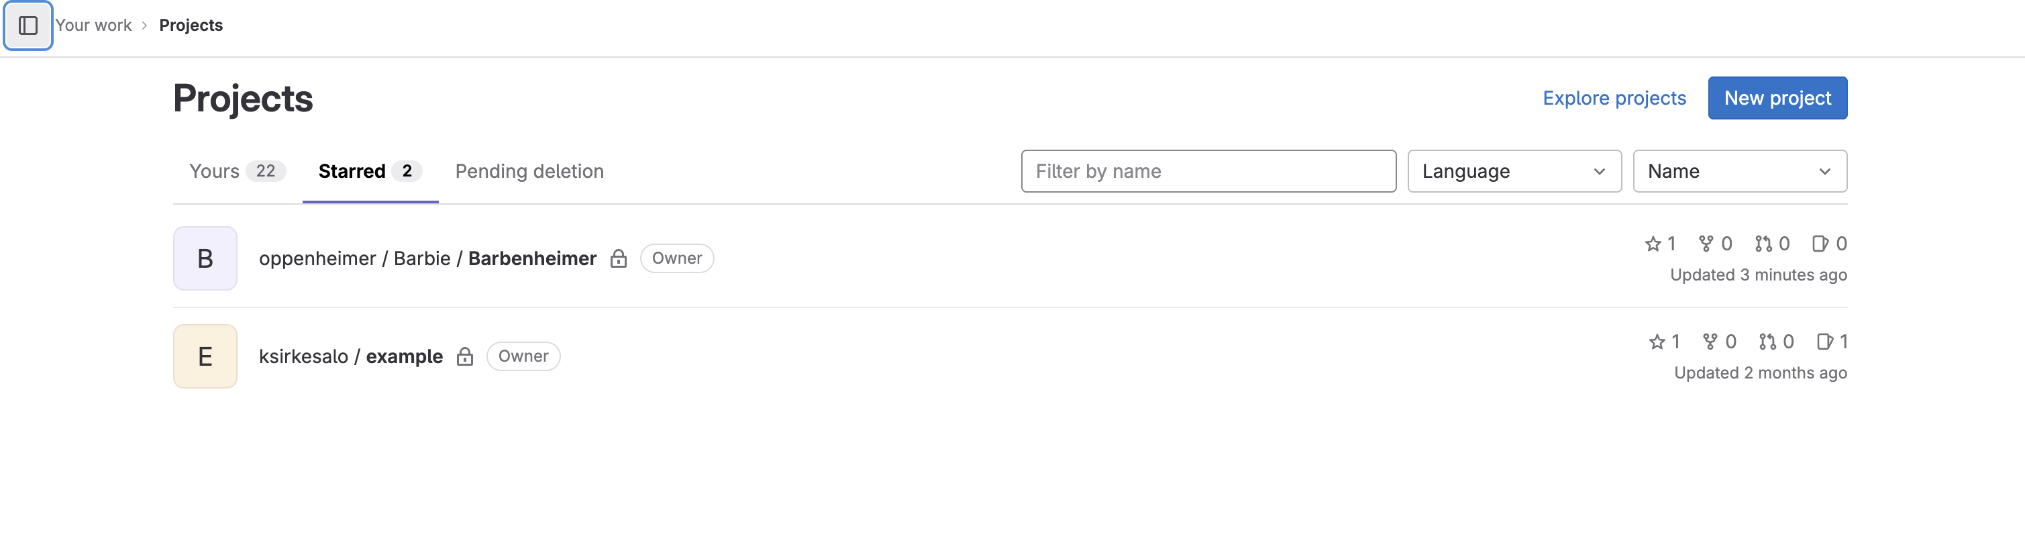Open the Explore projects link
2025x557 pixels.
[x=1614, y=99]
